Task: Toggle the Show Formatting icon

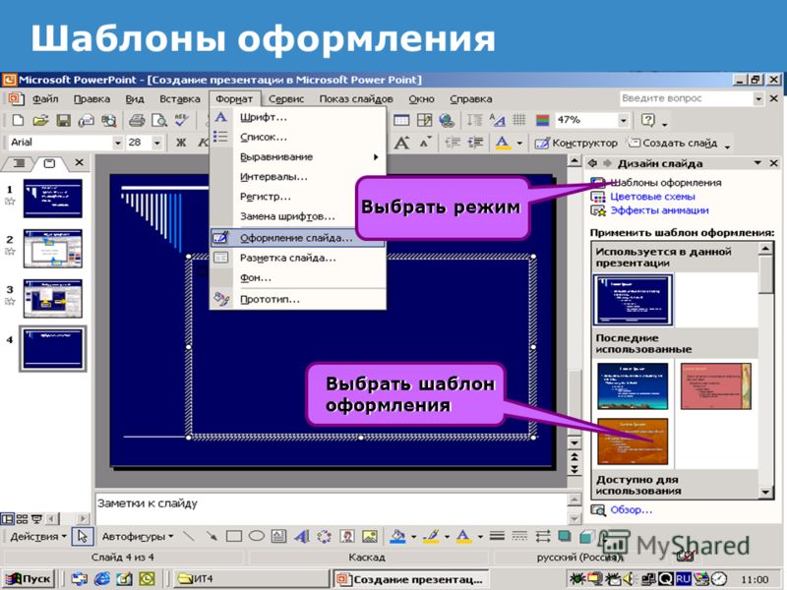Action: point(497,120)
